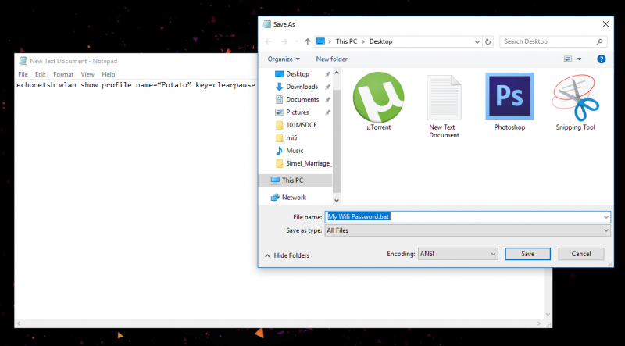Click the pin icon beside Pictures
This screenshot has width=625, height=346.
[327, 112]
